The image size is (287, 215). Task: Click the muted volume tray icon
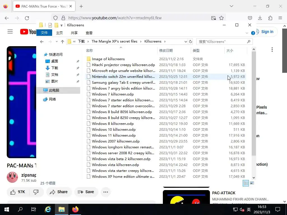(x=242, y=209)
